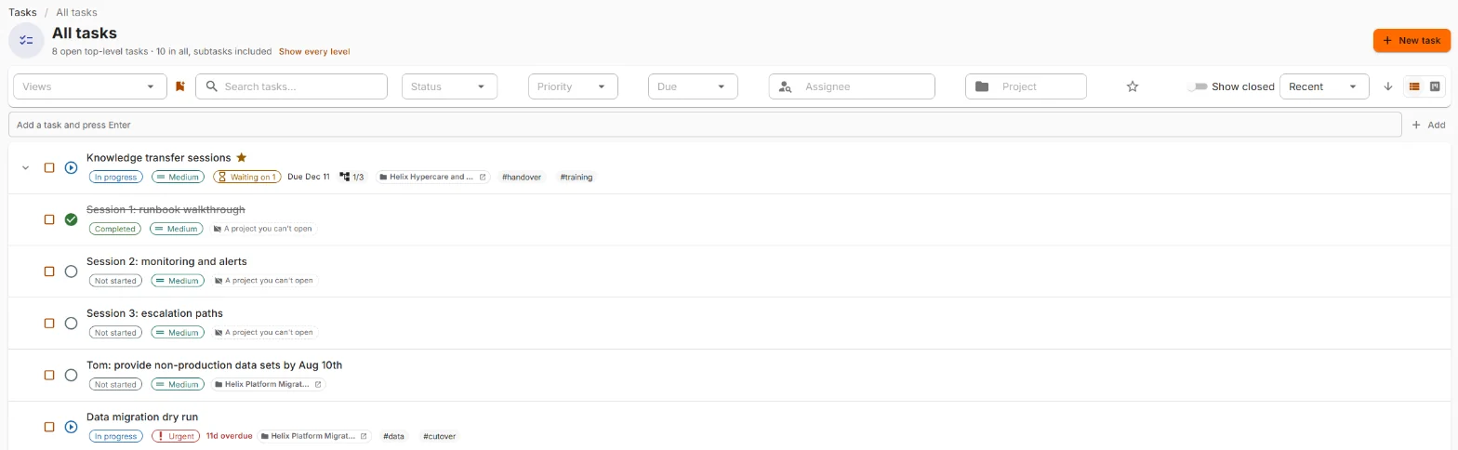Screen dimensions: 1458x450
Task: Select checkbox for Data migration dry run
Action: pyautogui.click(x=49, y=427)
